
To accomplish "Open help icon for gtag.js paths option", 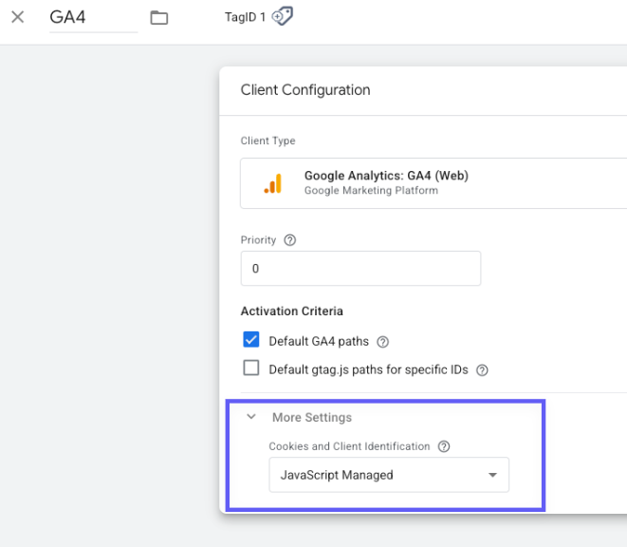I will [x=482, y=370].
